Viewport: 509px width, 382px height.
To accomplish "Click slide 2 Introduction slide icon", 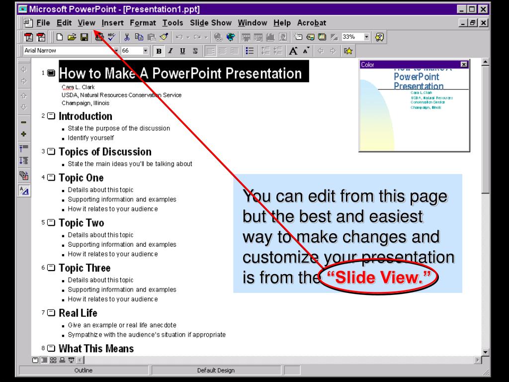I will pos(51,116).
